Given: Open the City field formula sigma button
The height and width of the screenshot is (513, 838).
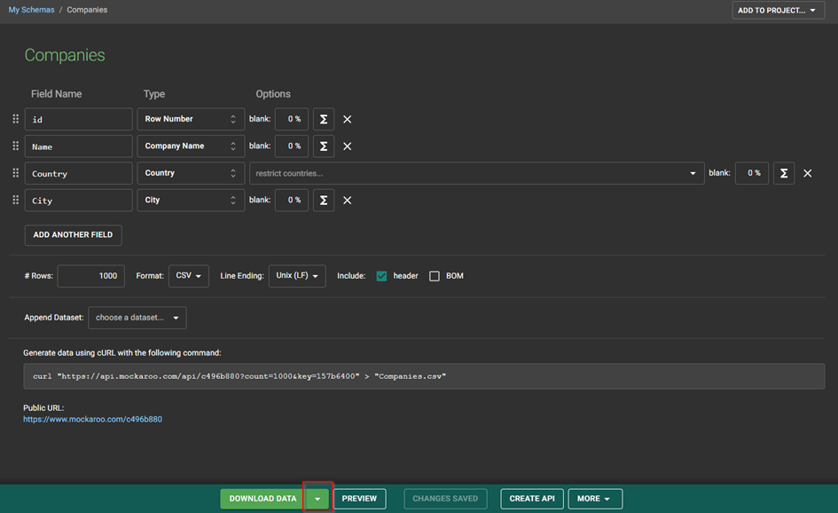Looking at the screenshot, I should (x=324, y=201).
